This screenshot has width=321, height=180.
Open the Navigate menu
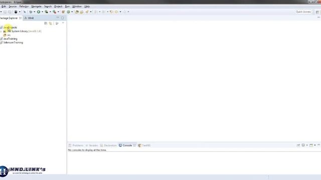tap(36, 6)
